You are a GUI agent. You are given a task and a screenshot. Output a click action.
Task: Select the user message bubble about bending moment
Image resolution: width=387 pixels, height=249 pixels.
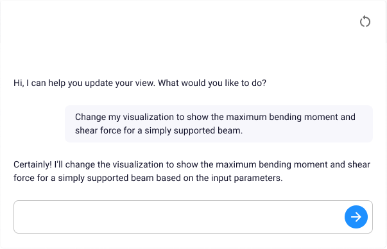pos(219,124)
